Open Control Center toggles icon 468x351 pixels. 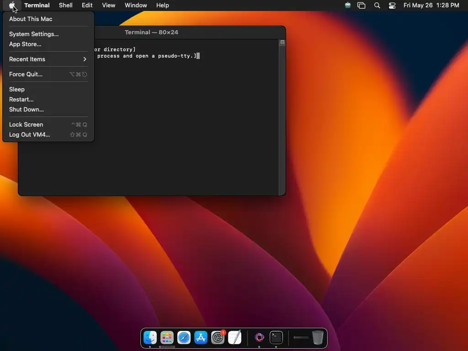click(x=392, y=5)
